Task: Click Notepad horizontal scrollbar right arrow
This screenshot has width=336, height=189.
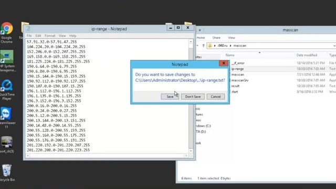Action: tap(186, 155)
